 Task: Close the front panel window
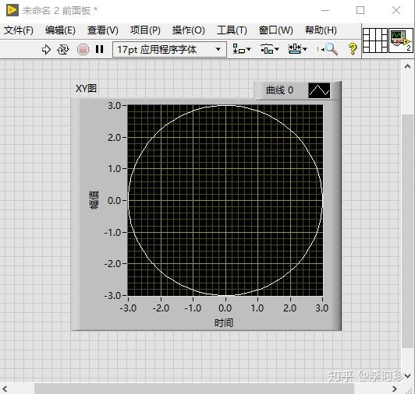(x=396, y=10)
